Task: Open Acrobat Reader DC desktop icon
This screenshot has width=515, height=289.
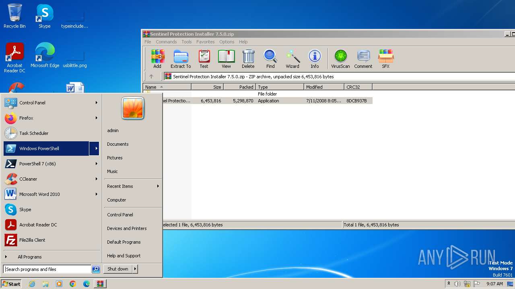Action: click(14, 58)
